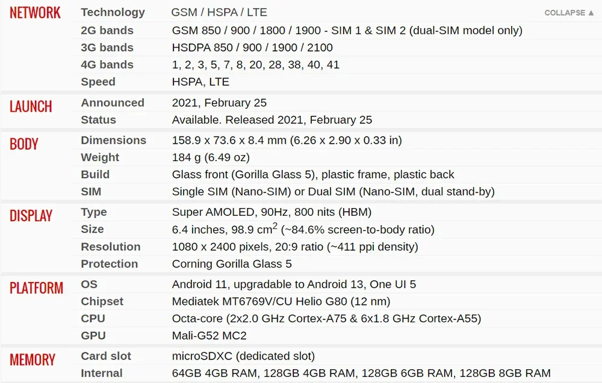602x383 pixels.
Task: Click the Protection label
Action: pos(110,264)
